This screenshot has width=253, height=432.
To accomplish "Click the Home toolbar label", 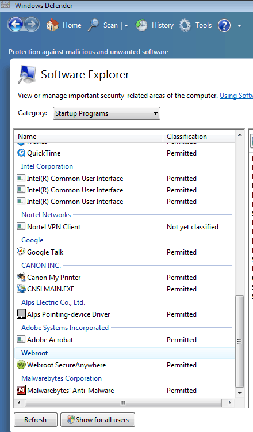I will [72, 25].
